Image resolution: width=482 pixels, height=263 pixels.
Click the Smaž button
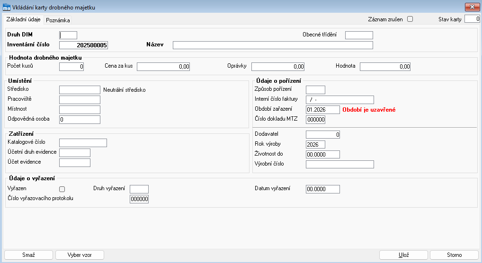coord(28,255)
